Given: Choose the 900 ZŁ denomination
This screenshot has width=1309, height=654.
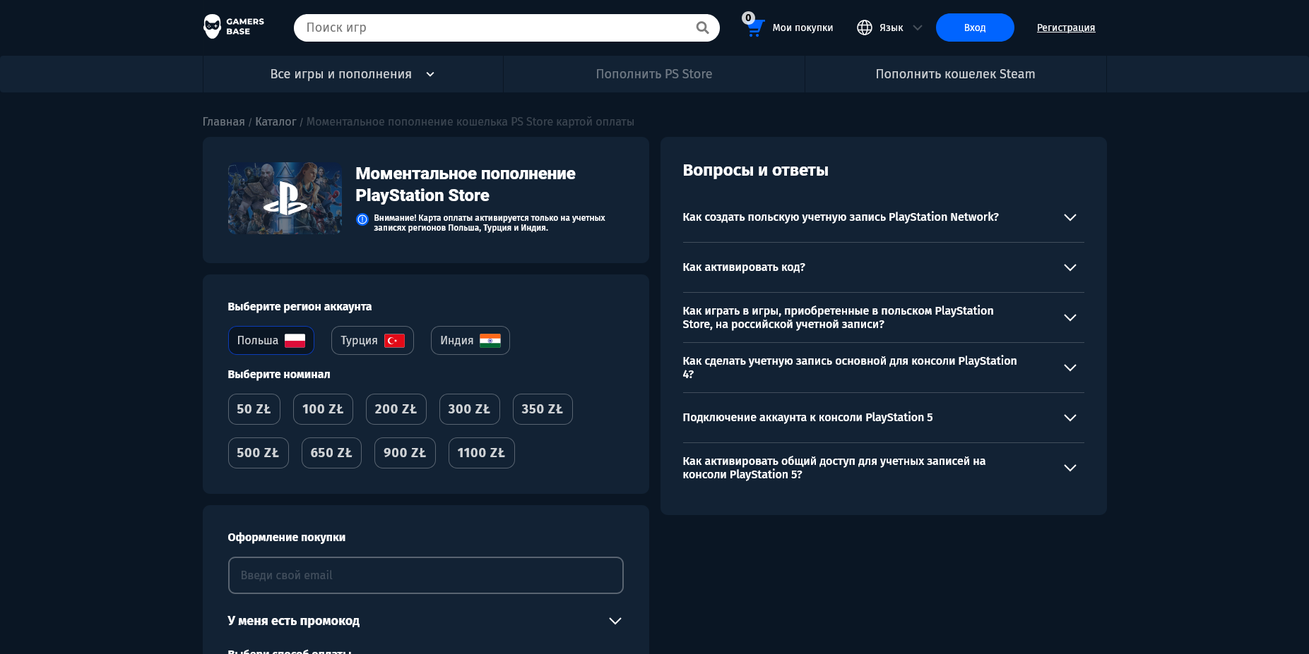Looking at the screenshot, I should coord(405,453).
